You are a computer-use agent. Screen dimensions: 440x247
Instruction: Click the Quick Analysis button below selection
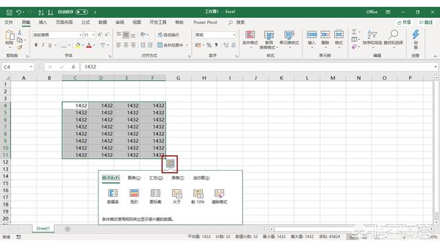(x=170, y=163)
